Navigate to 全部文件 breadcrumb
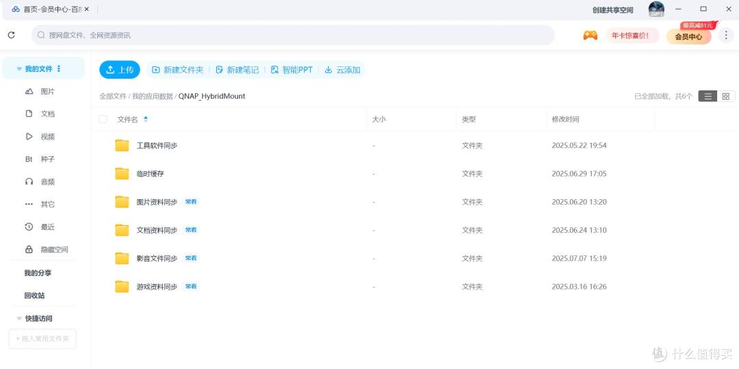This screenshot has width=739, height=369. [x=113, y=96]
